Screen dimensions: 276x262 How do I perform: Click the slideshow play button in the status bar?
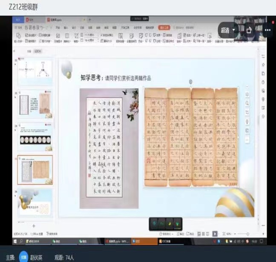pyautogui.click(x=215, y=234)
